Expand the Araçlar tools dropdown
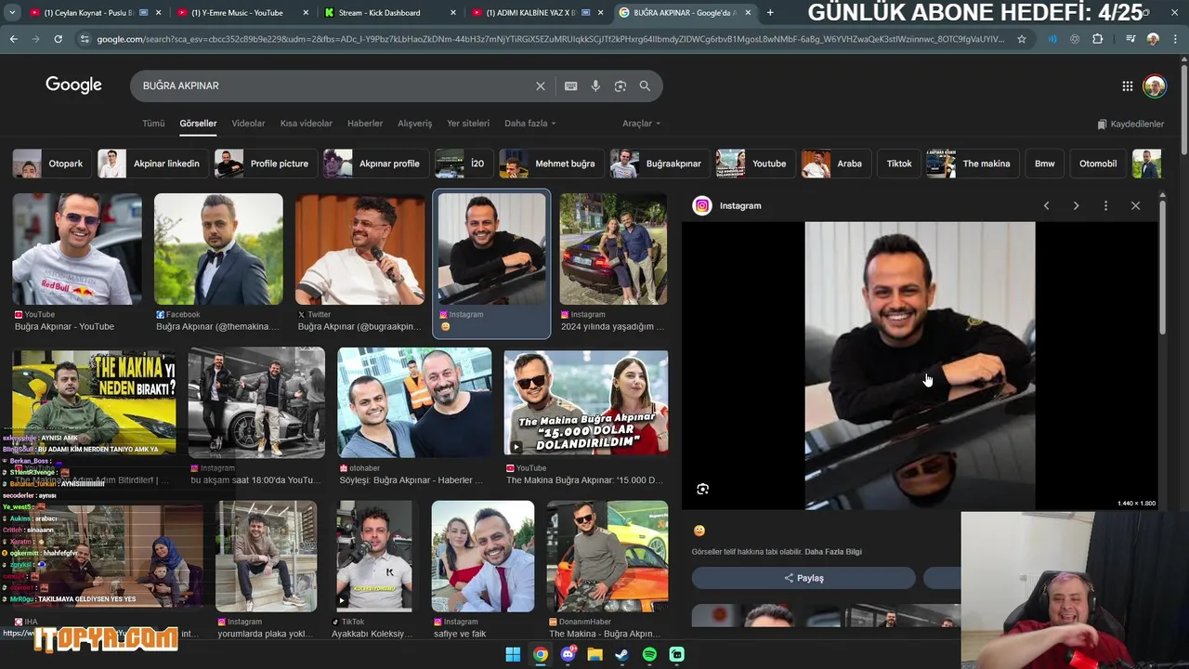This screenshot has height=669, width=1189. (x=641, y=124)
